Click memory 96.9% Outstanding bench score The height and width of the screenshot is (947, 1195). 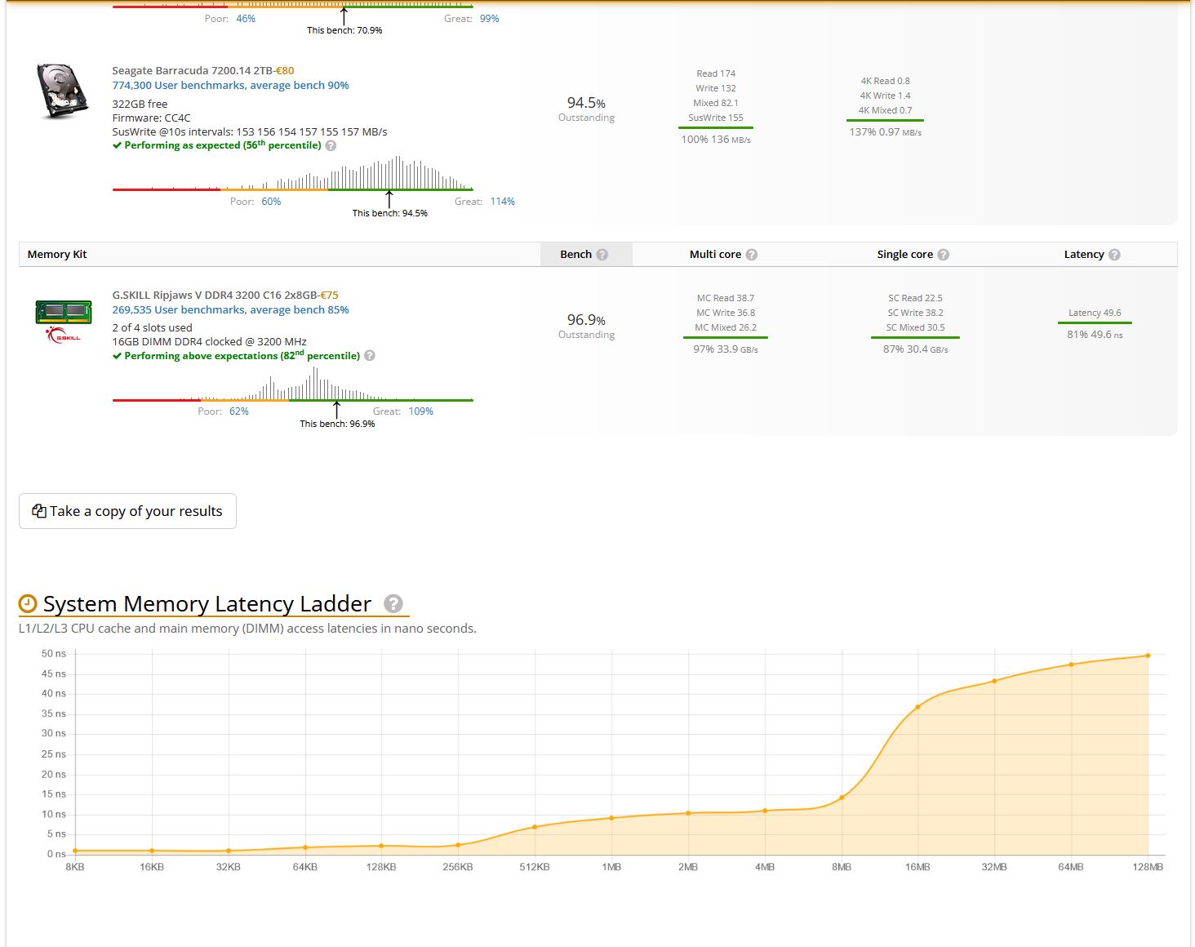click(x=586, y=326)
